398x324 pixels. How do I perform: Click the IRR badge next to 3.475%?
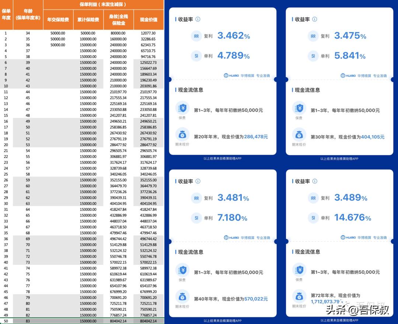click(313, 36)
